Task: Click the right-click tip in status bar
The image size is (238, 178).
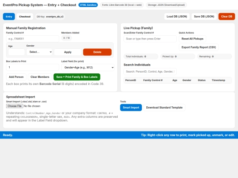Action: click(x=188, y=135)
